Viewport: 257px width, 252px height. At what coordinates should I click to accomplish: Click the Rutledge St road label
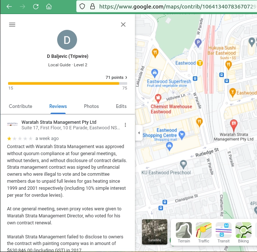[207, 153]
